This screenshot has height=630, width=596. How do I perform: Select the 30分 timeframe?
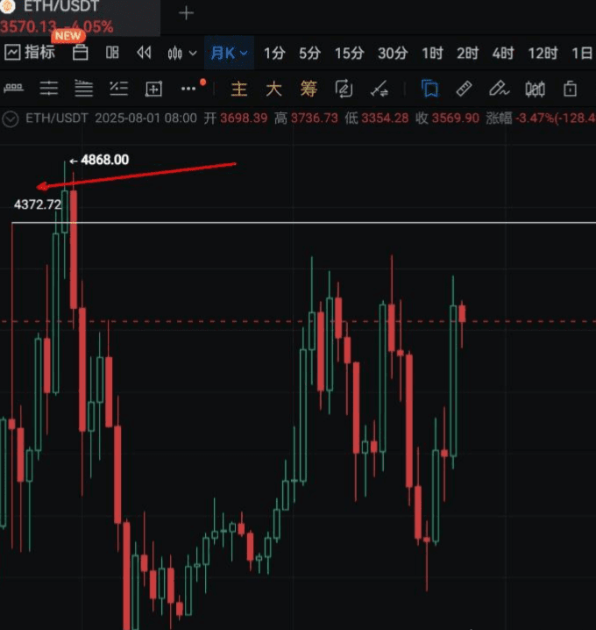(393, 53)
